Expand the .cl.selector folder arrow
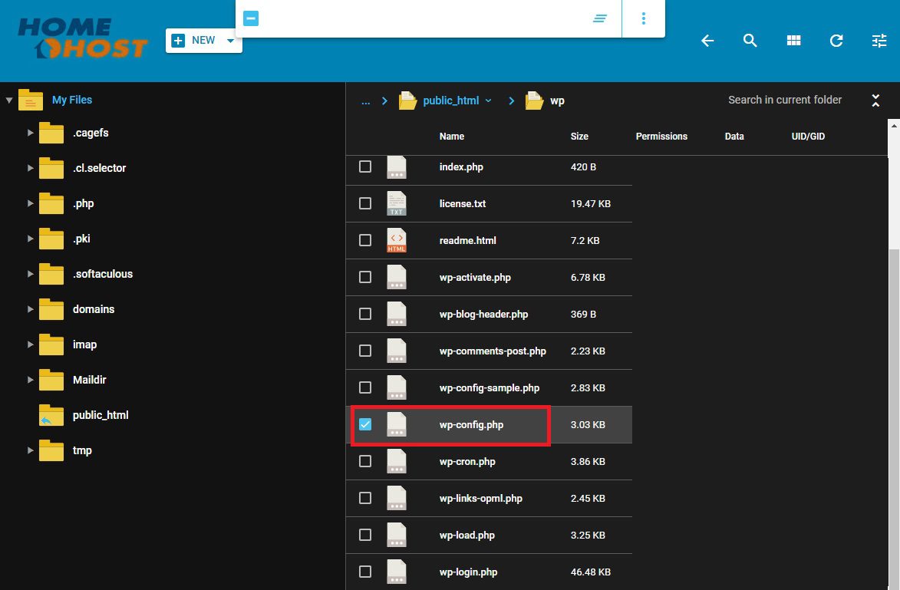 click(30, 168)
